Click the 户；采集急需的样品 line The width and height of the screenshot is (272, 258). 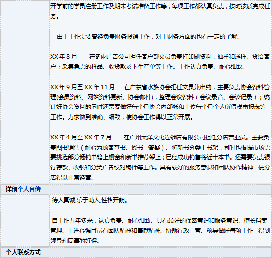click(x=148, y=66)
